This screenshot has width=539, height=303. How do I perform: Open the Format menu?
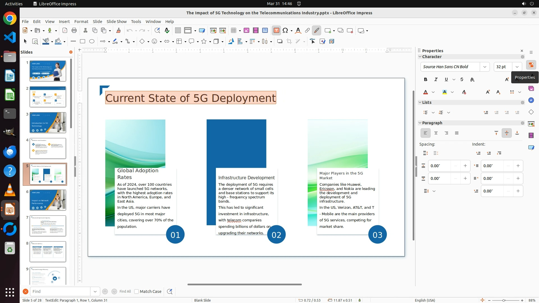81,22
